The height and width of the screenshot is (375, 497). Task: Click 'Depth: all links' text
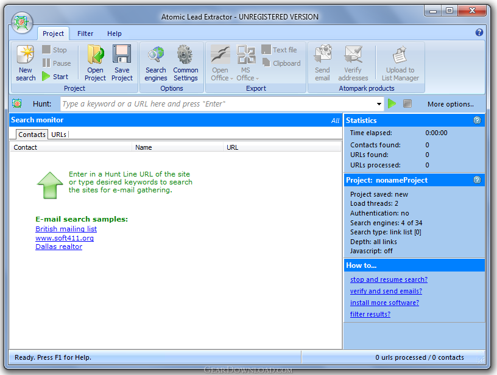(x=373, y=242)
